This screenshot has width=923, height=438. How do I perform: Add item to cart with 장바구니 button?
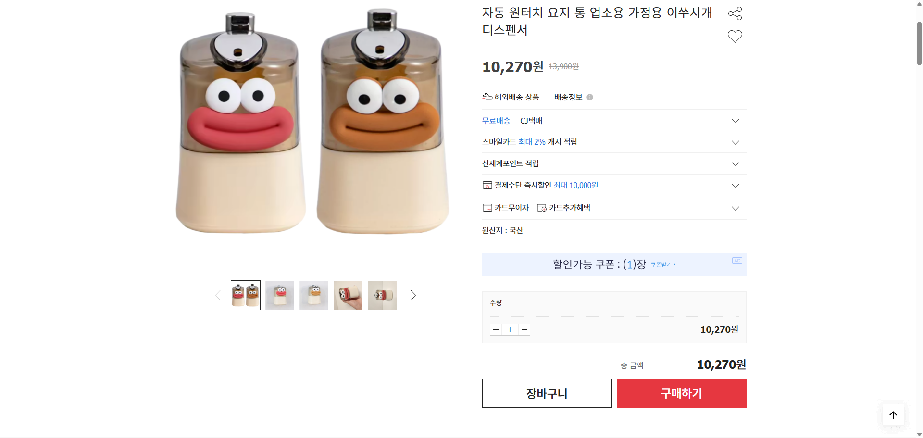(546, 393)
